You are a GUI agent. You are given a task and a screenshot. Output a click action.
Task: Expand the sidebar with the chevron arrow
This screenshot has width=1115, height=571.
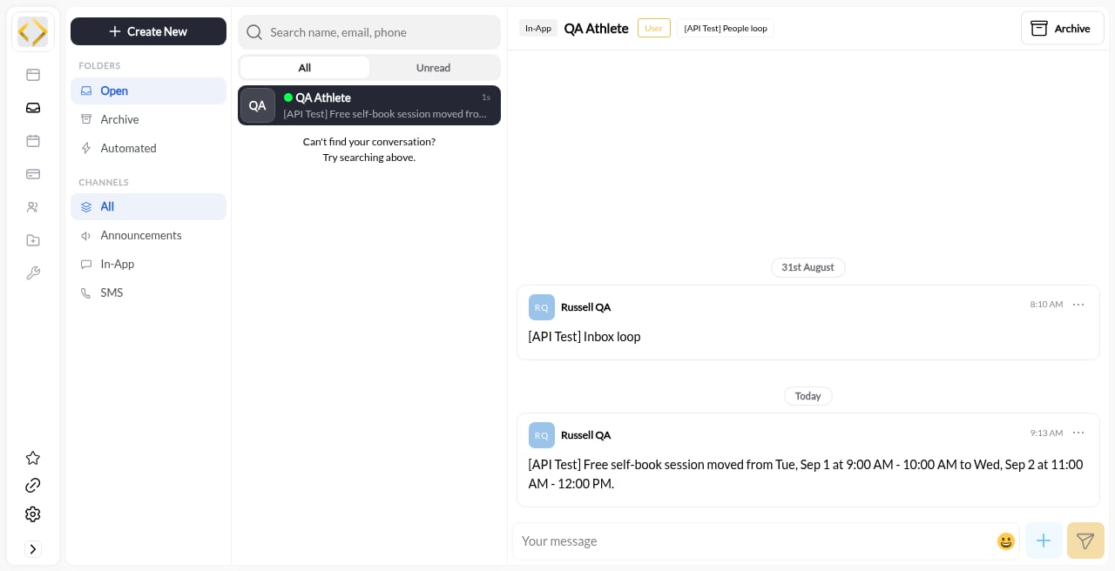click(33, 549)
